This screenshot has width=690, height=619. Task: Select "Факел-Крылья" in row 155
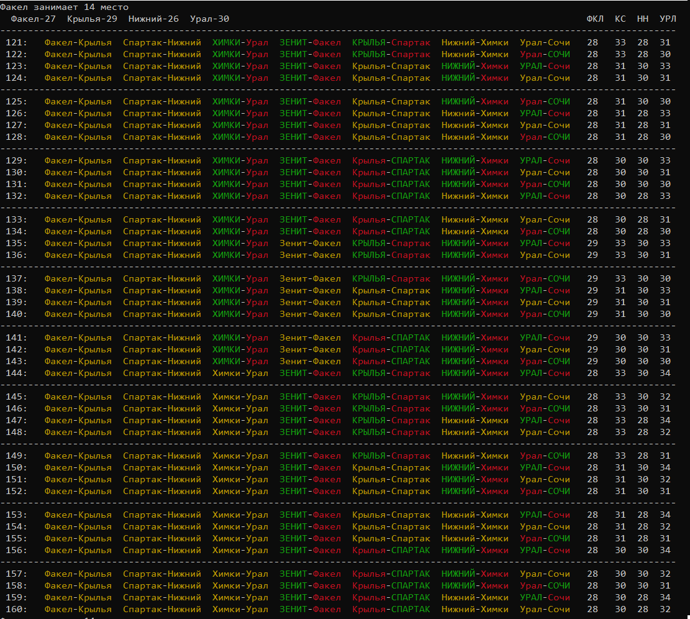[x=78, y=538]
